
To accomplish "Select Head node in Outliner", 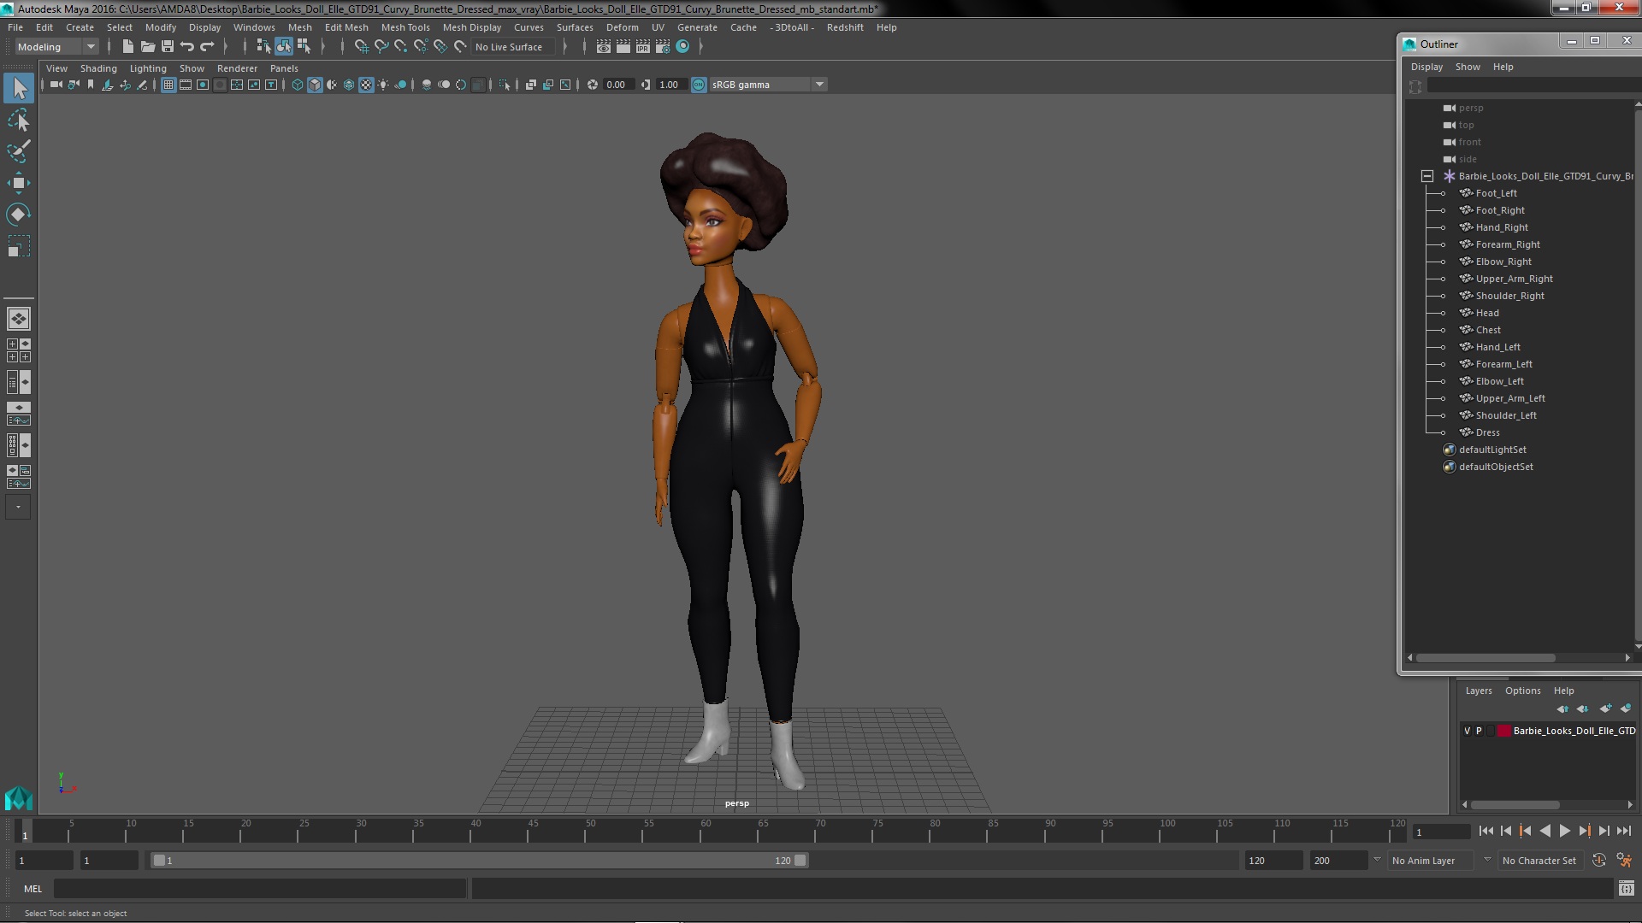I will tap(1486, 313).
